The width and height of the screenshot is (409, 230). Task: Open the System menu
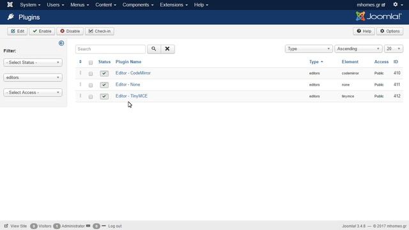[30, 4]
